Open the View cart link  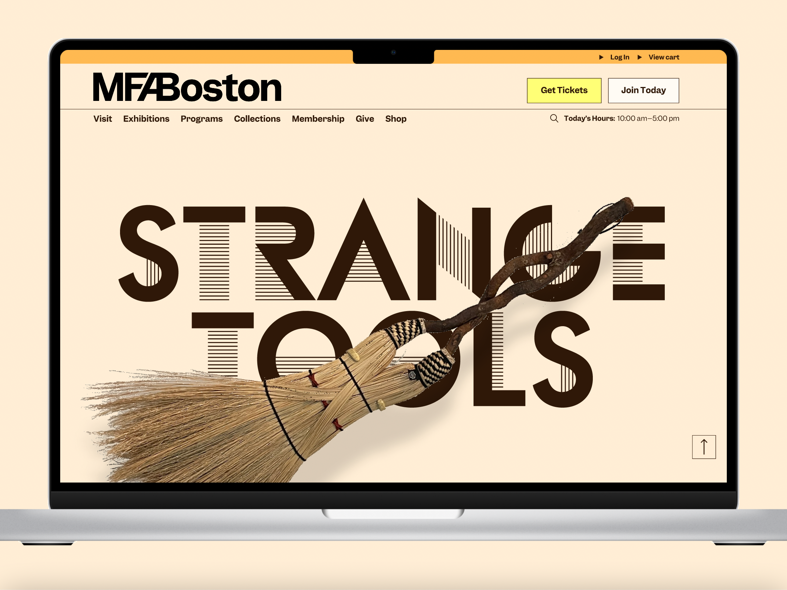(x=664, y=57)
